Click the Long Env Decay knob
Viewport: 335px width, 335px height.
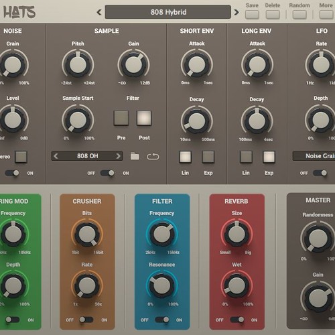[257, 121]
